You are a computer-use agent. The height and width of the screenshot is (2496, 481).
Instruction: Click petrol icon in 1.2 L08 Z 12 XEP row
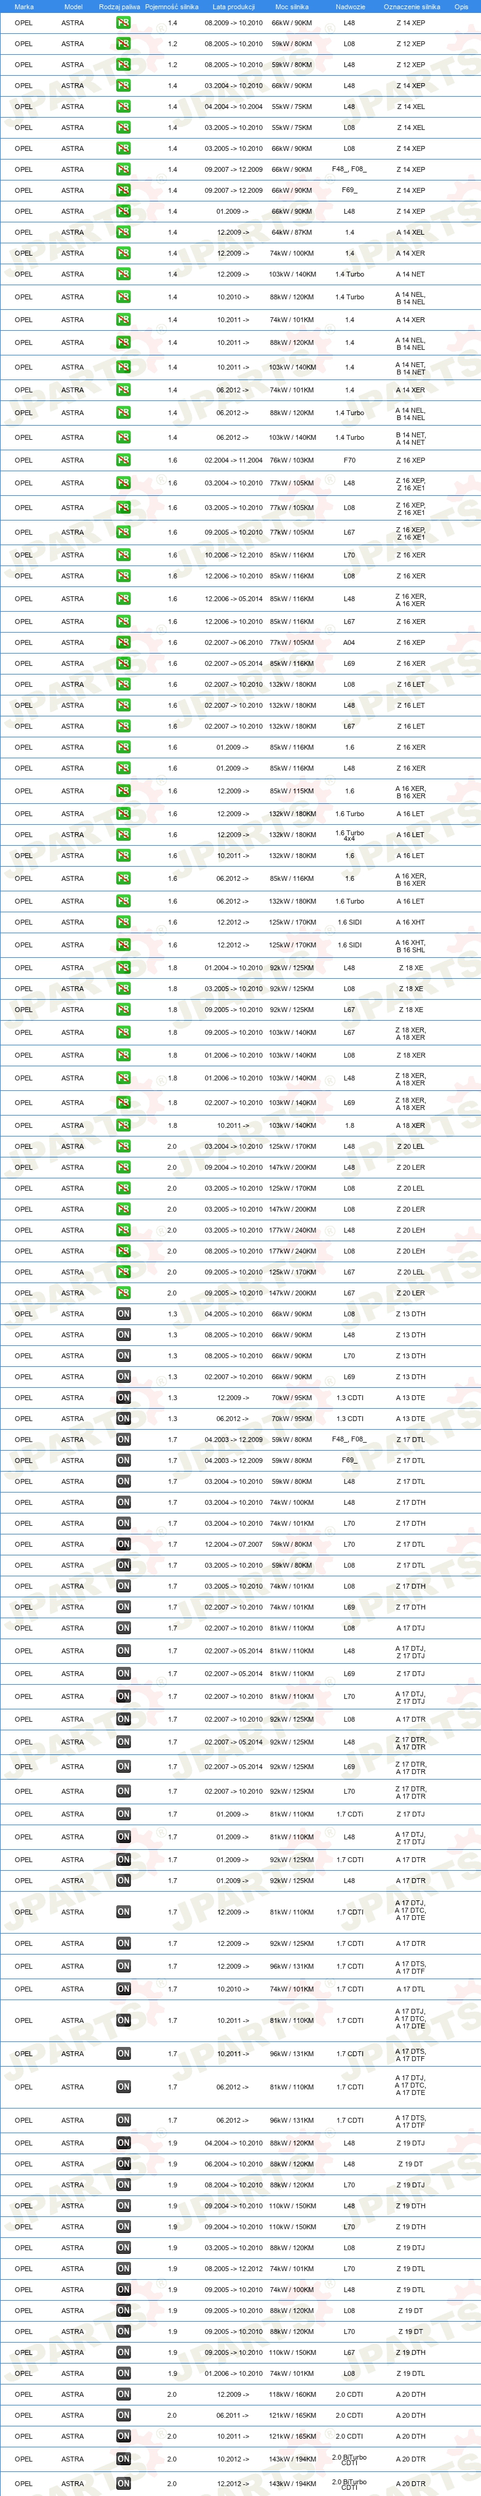(123, 44)
